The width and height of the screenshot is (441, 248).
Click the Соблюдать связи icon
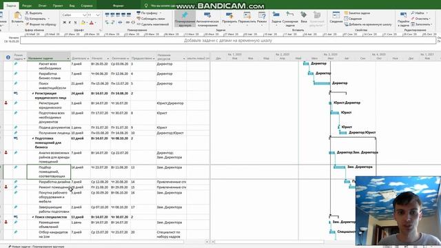(x=139, y=19)
